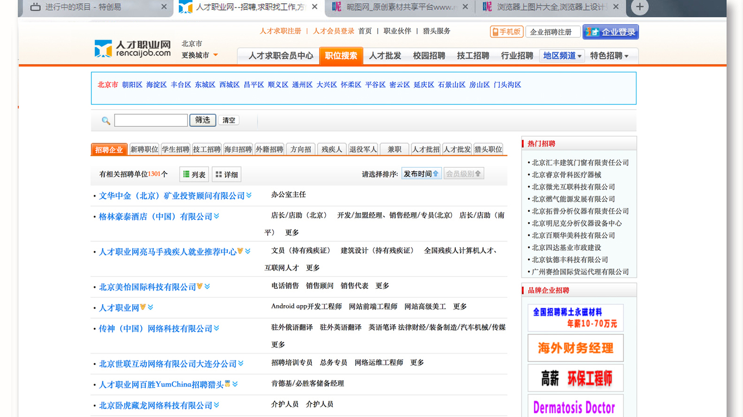
Task: Click the search magnifier icon
Action: pos(106,121)
